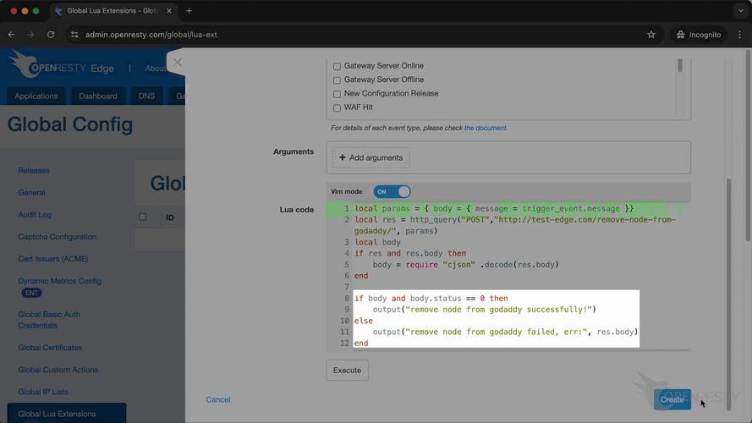Open Releases in the sidebar
This screenshot has height=423, width=752.
(34, 170)
